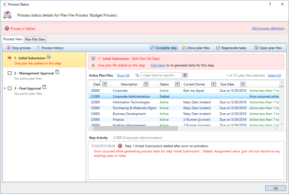Screen dimensions: 289x194
Task: Switch to the Plan File View tab
Action: tap(35, 39)
